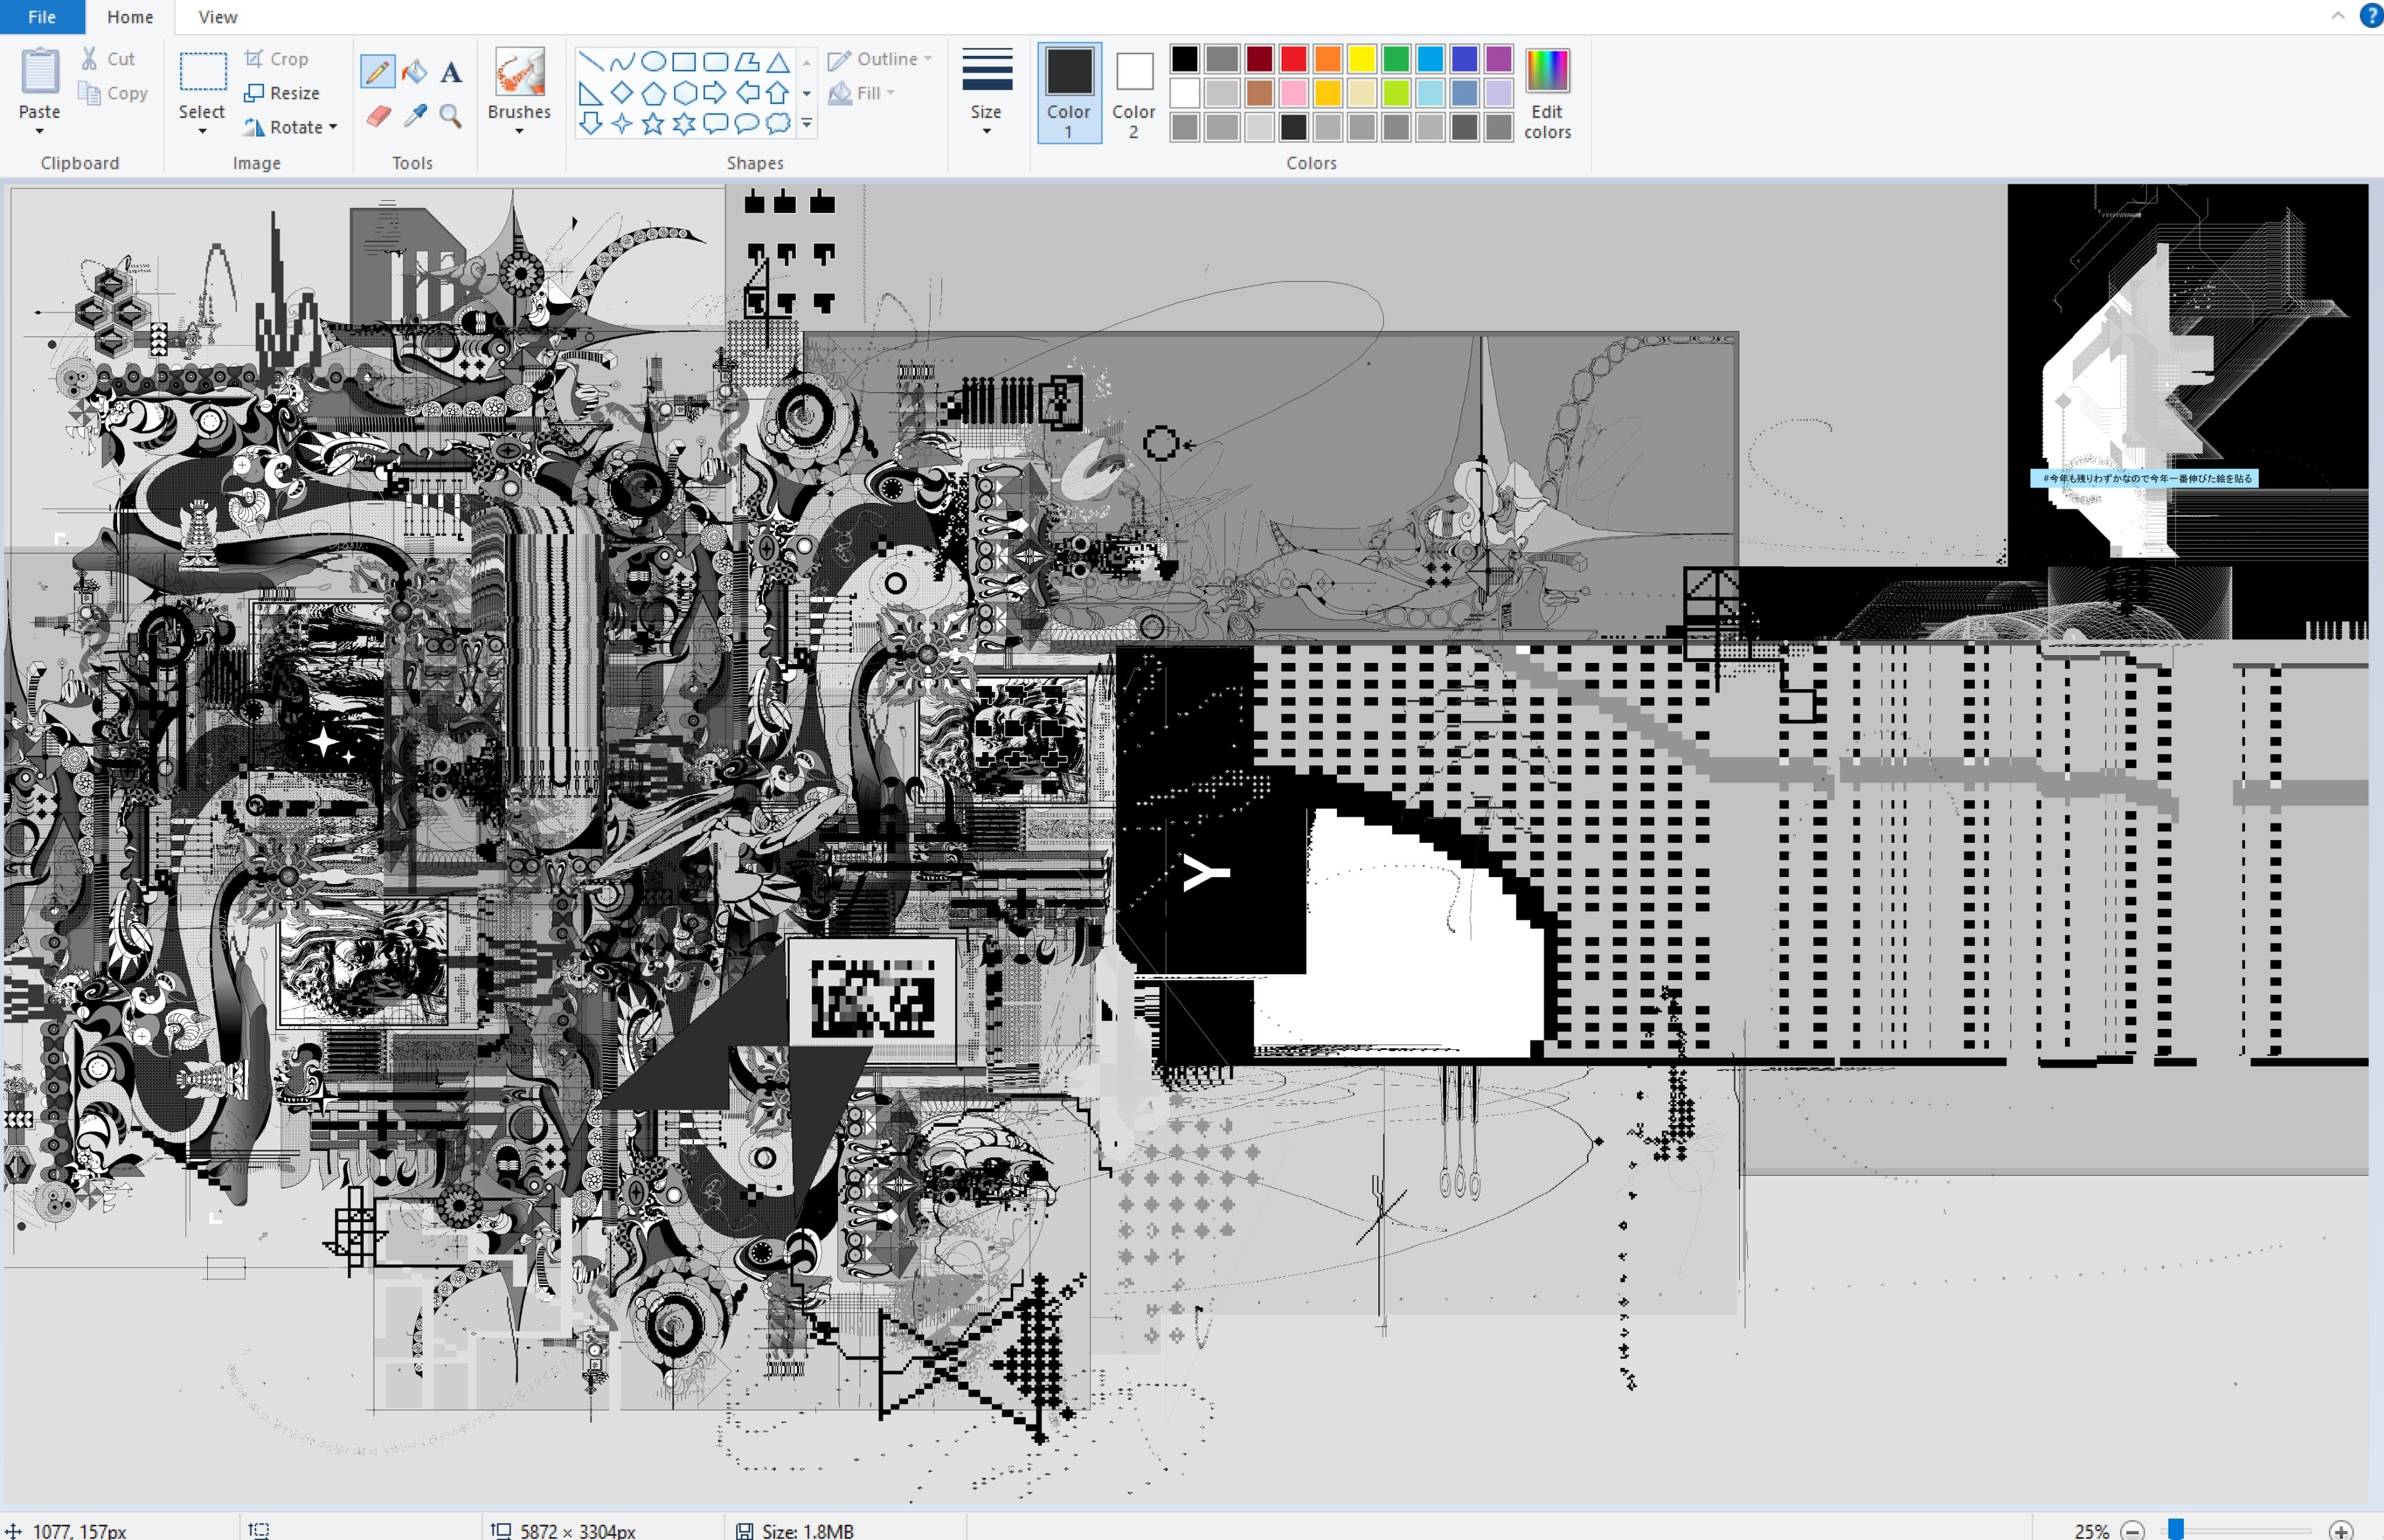Open the File menu
Image resolution: width=2384 pixels, height=1540 pixels.
pos(42,17)
